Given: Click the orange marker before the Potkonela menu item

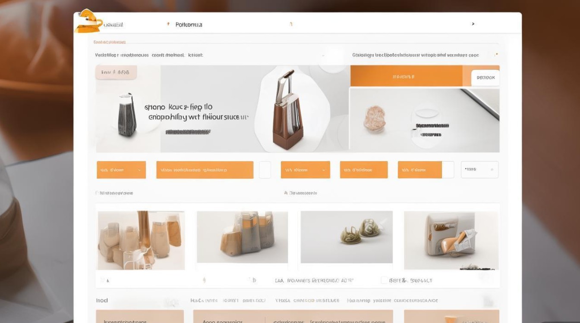Looking at the screenshot, I should tap(168, 25).
